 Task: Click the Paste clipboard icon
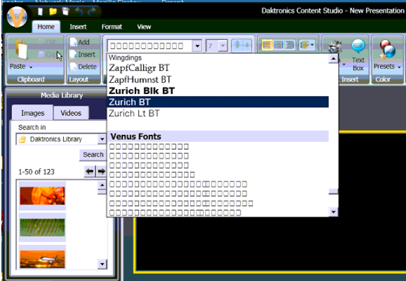coord(19,50)
